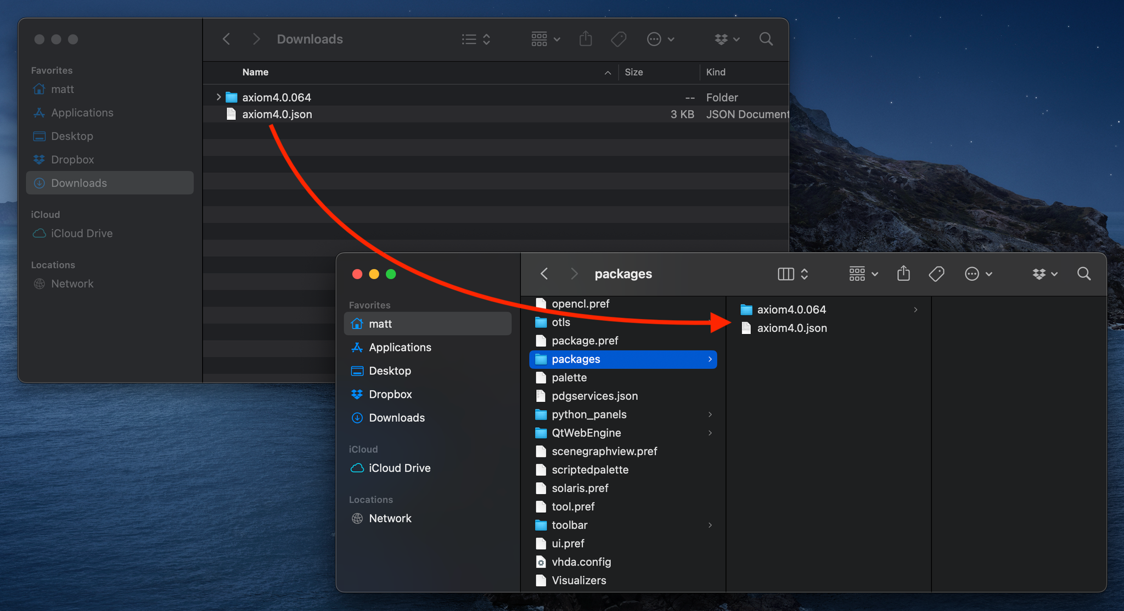
Task: Select the otls folder
Action: point(623,322)
